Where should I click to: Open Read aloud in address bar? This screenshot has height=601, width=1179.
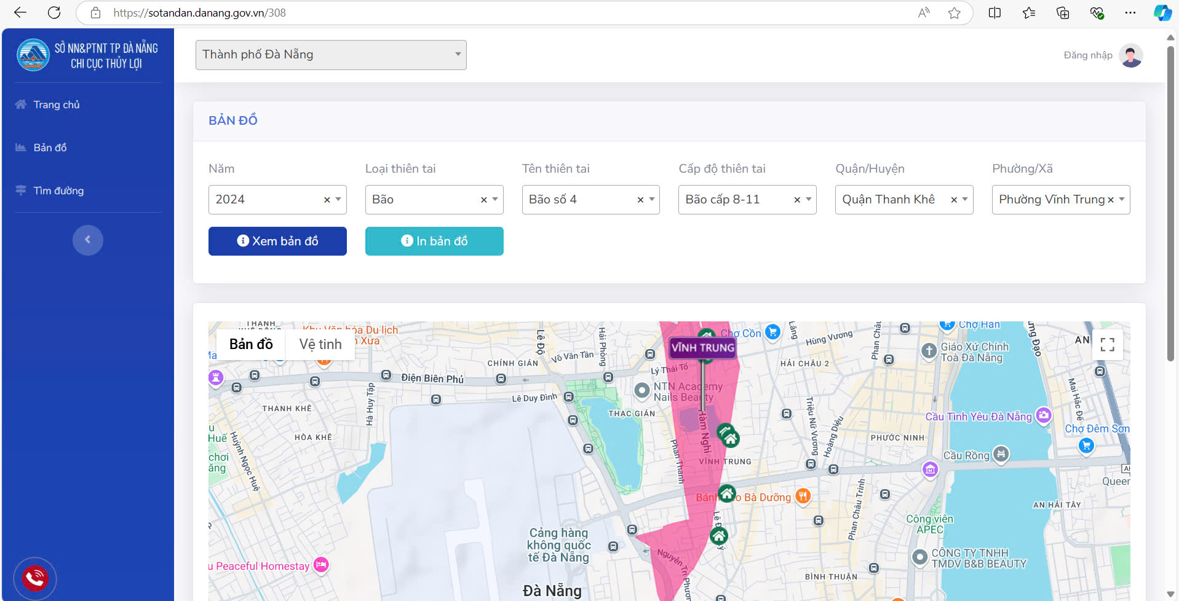coord(924,12)
